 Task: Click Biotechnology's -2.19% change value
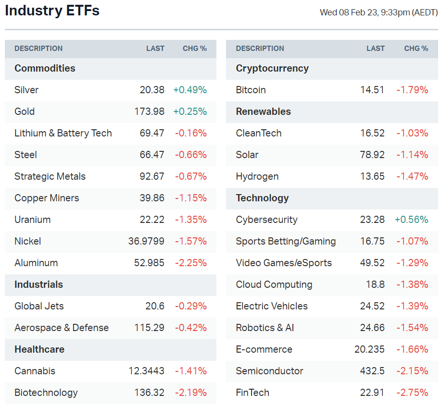191,393
